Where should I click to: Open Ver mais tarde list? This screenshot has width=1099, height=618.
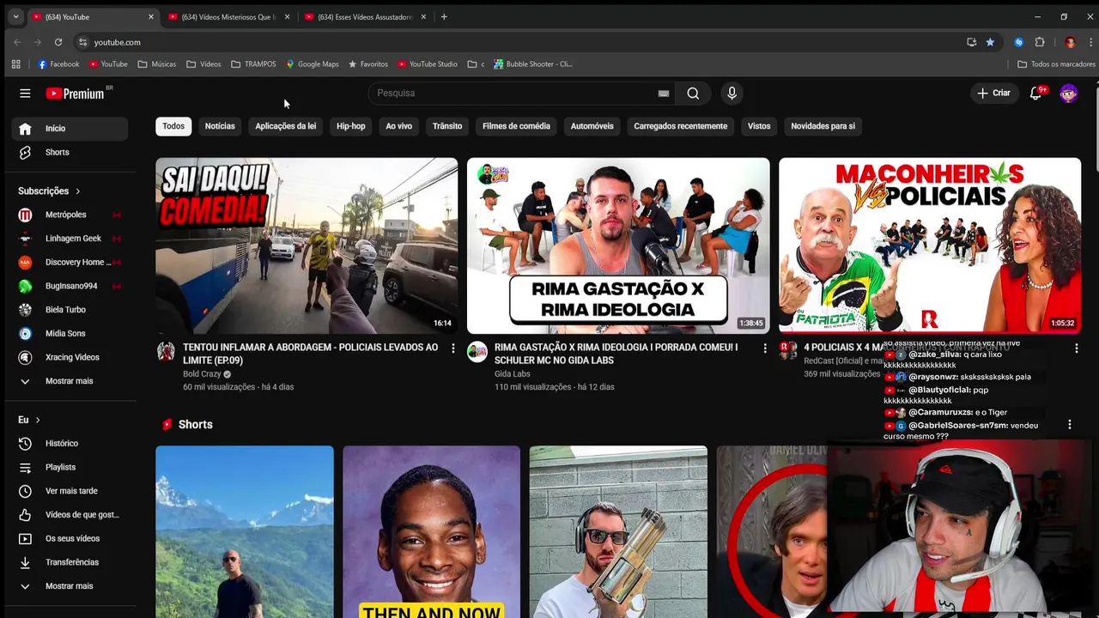(x=70, y=491)
